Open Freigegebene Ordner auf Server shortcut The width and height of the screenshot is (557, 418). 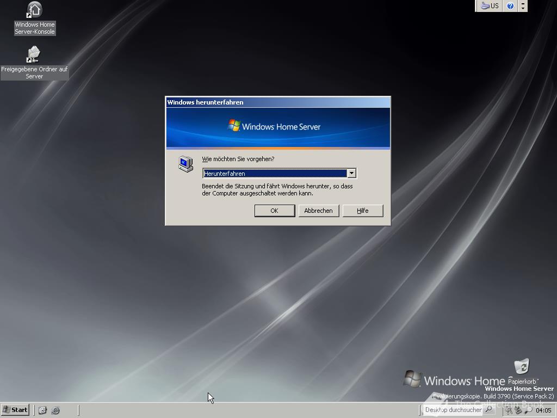[34, 63]
